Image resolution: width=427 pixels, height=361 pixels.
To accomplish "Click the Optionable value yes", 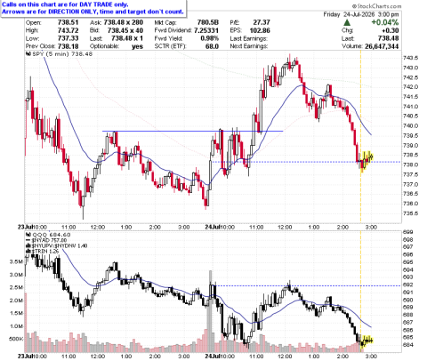I will click(x=137, y=46).
